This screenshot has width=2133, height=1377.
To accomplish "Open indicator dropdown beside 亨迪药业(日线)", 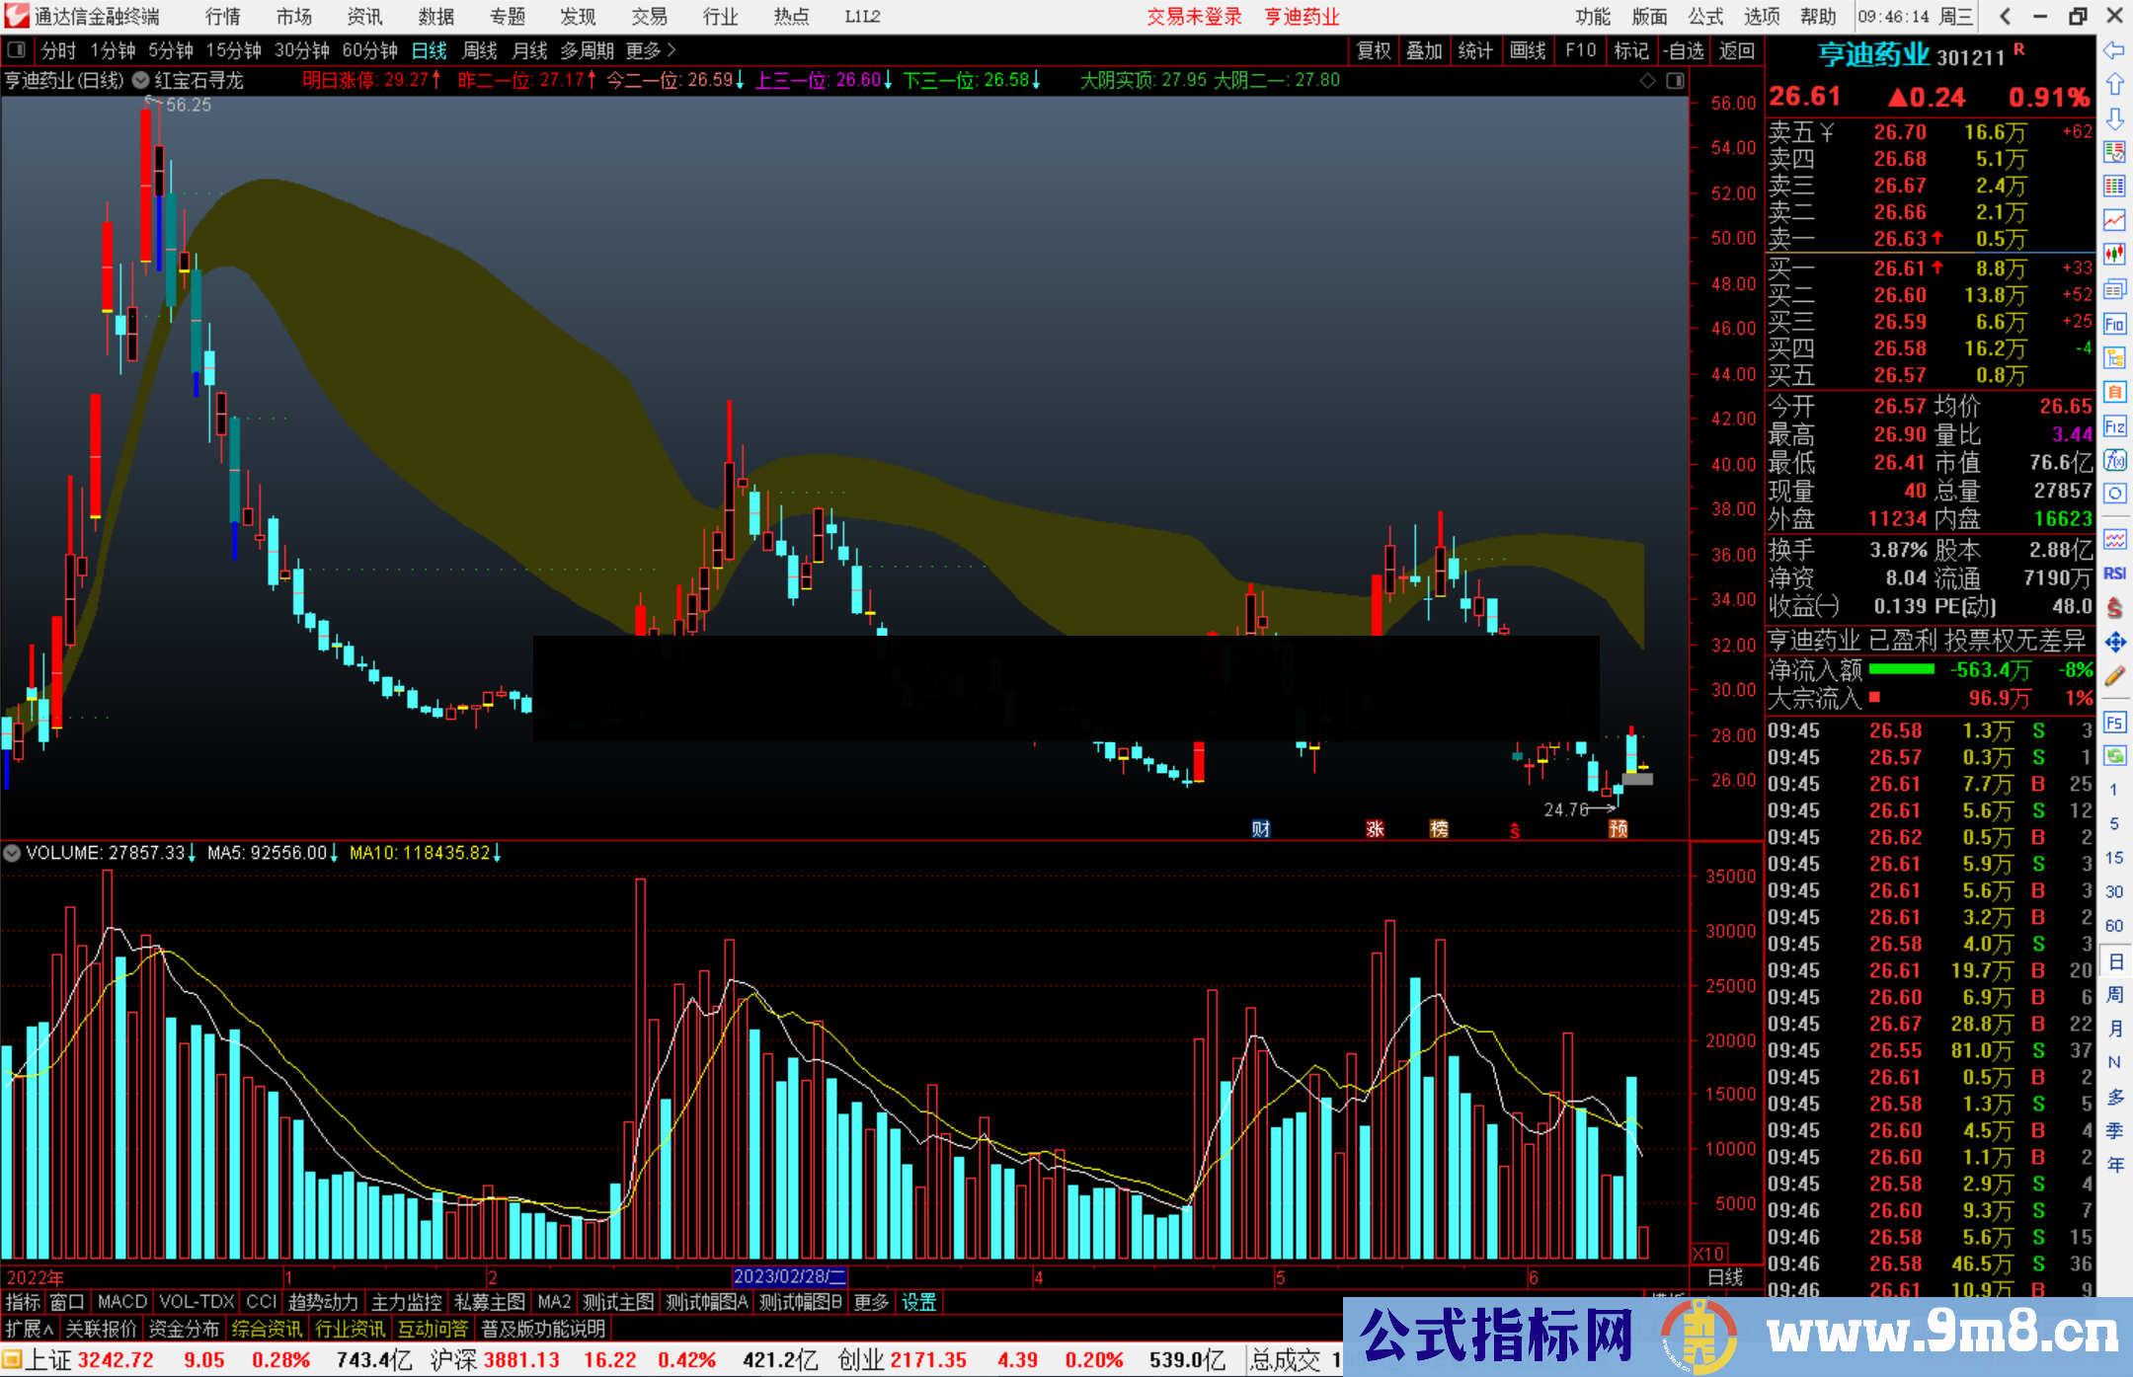I will click(140, 80).
